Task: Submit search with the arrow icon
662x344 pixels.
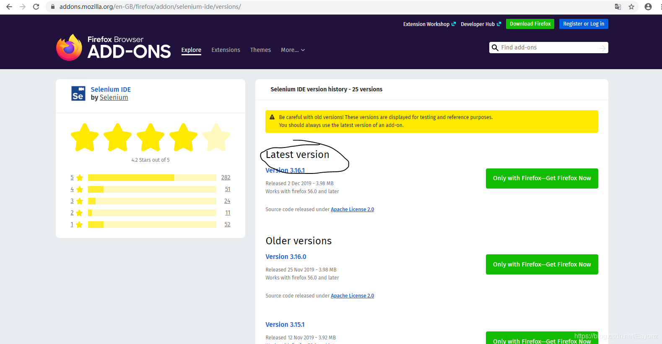Action: (602, 48)
